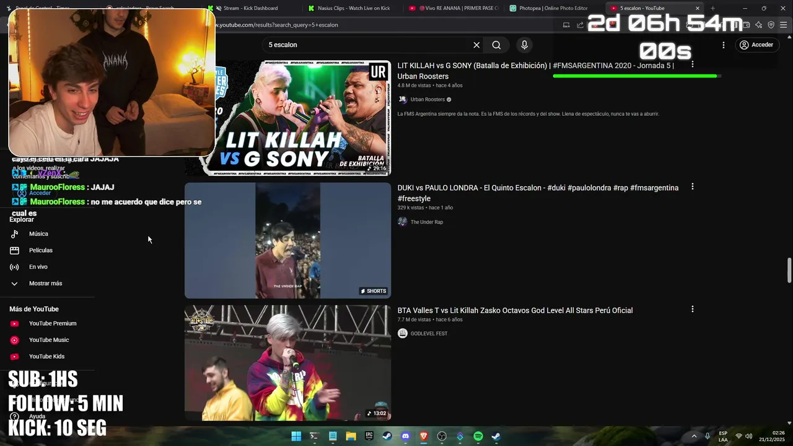Open a new browser tab

click(x=712, y=8)
